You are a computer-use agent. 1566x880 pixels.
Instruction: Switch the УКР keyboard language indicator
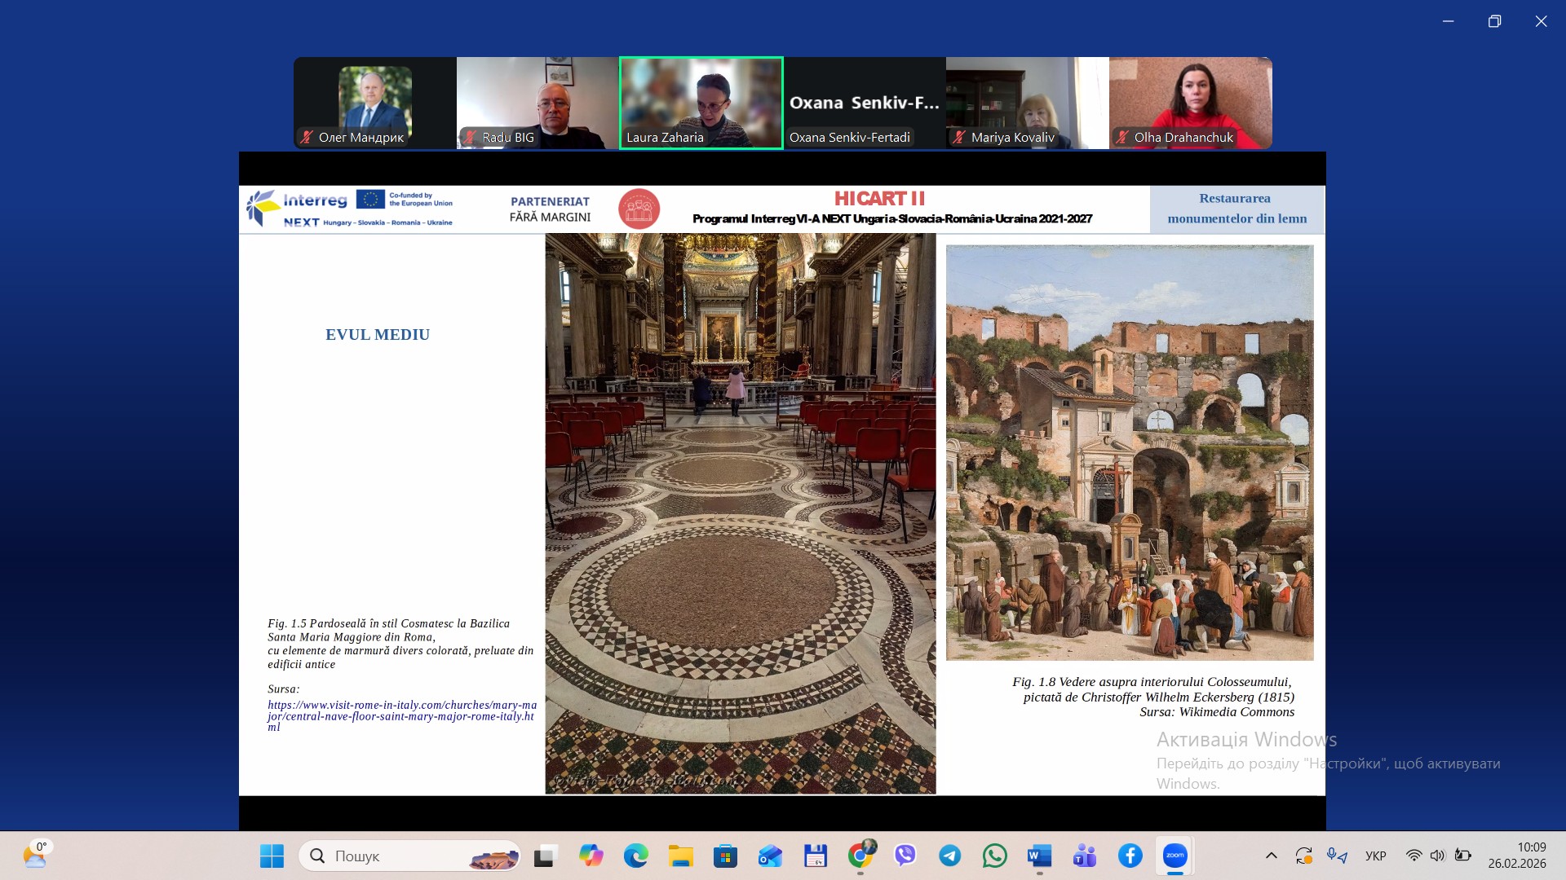click(1375, 856)
